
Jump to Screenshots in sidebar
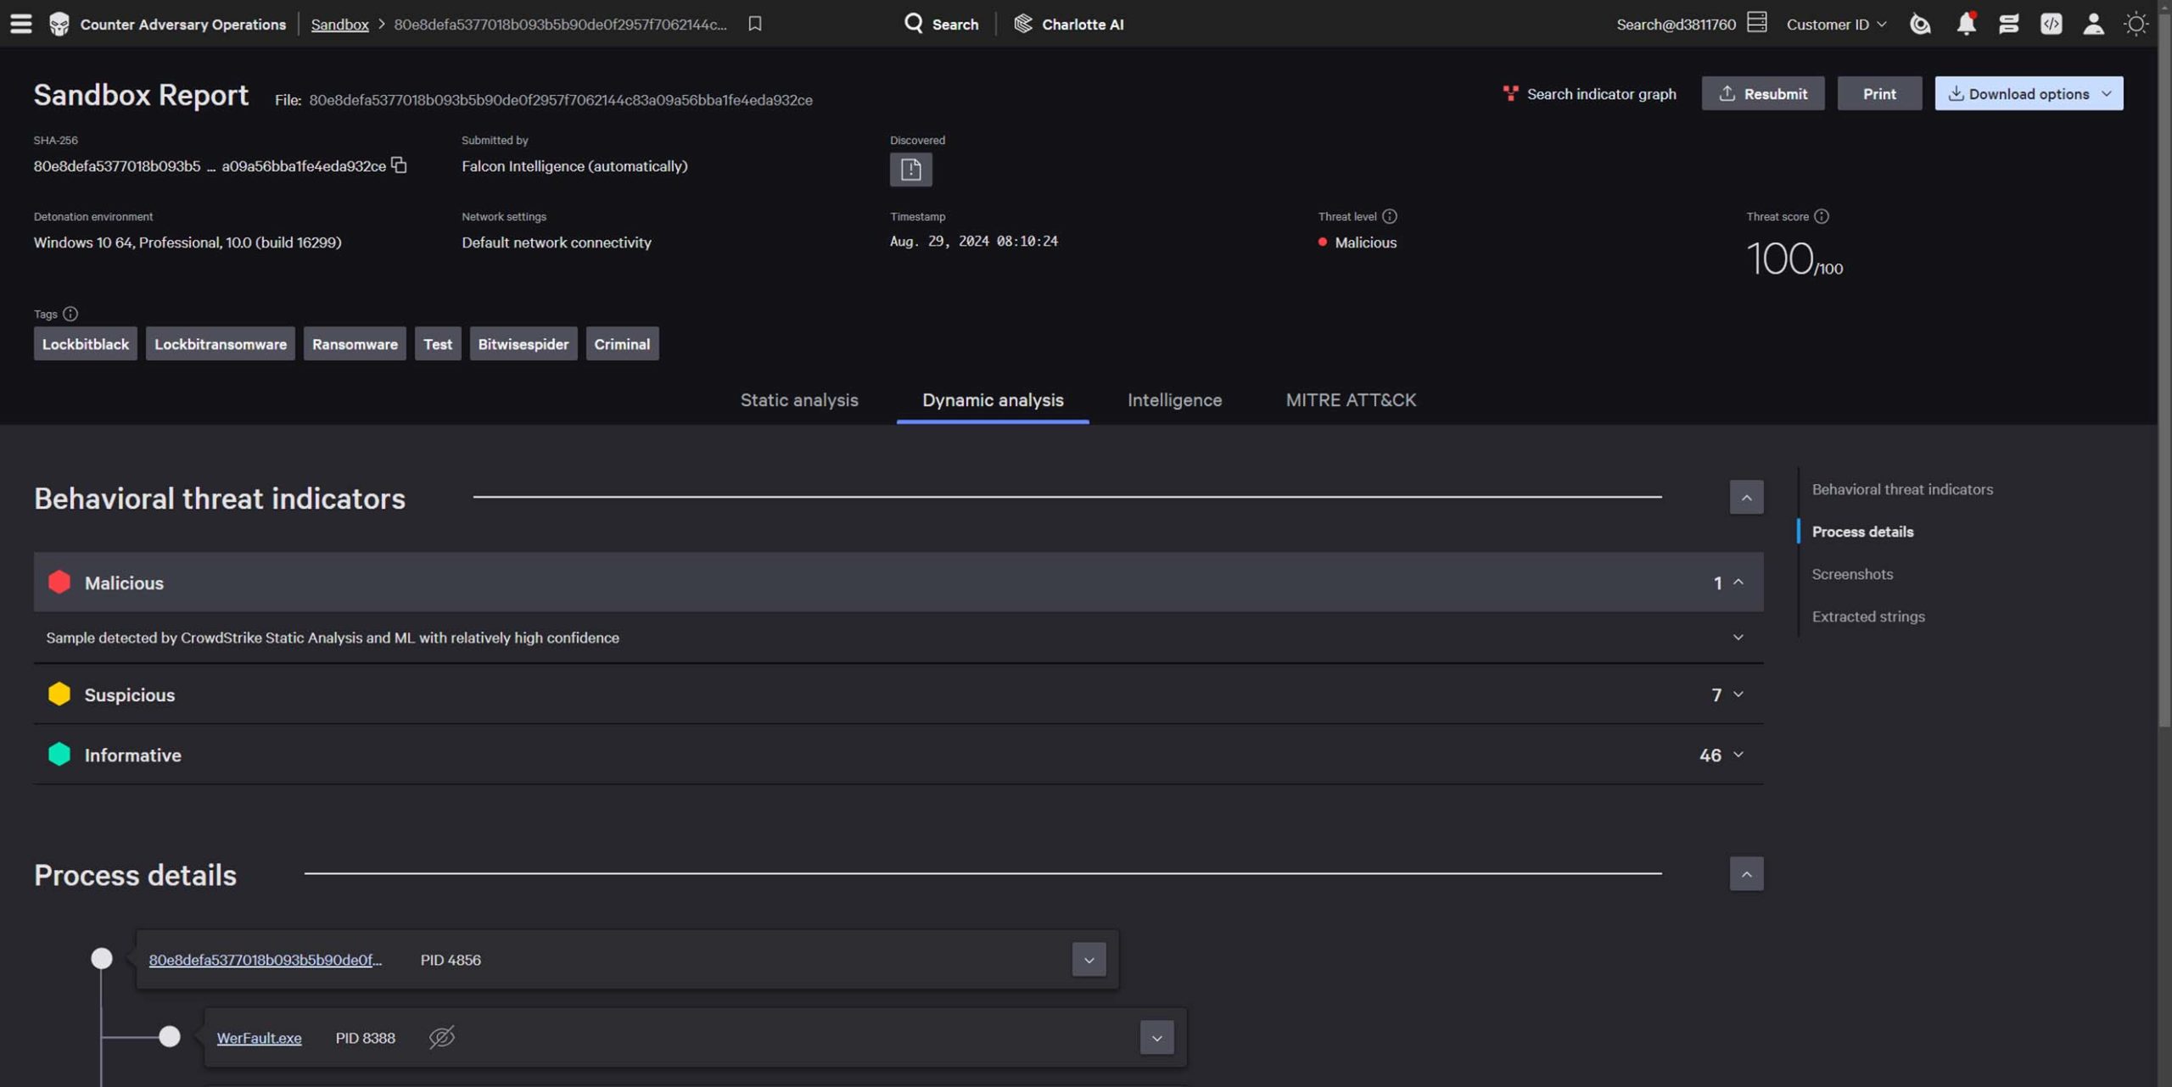pos(1852,574)
